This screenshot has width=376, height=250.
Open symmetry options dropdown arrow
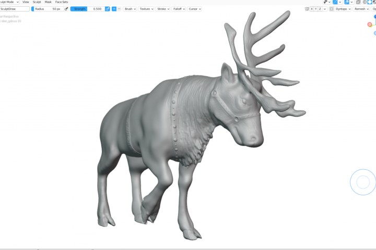click(x=325, y=9)
